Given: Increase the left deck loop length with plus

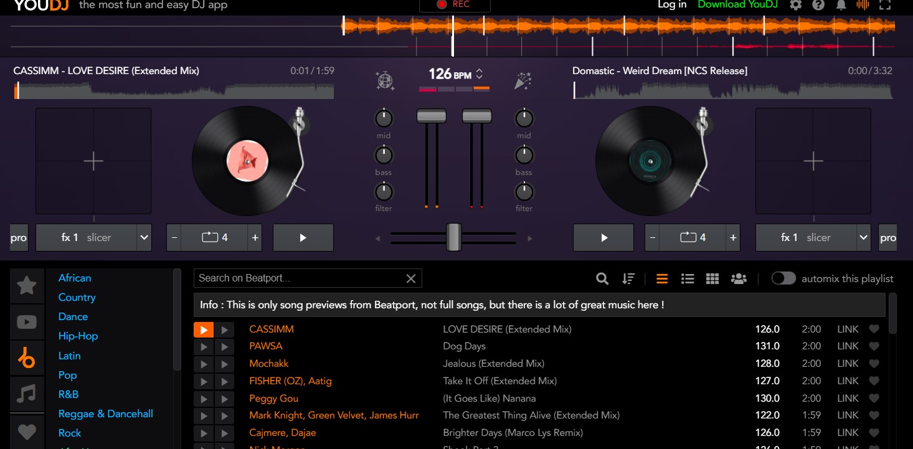Looking at the screenshot, I should tap(255, 237).
